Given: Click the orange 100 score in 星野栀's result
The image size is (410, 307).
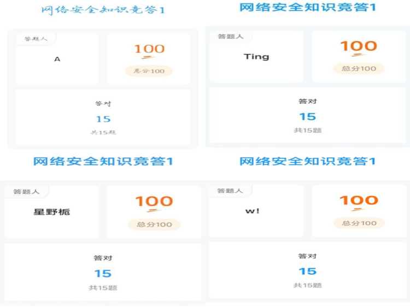Looking at the screenshot, I should point(154,202).
